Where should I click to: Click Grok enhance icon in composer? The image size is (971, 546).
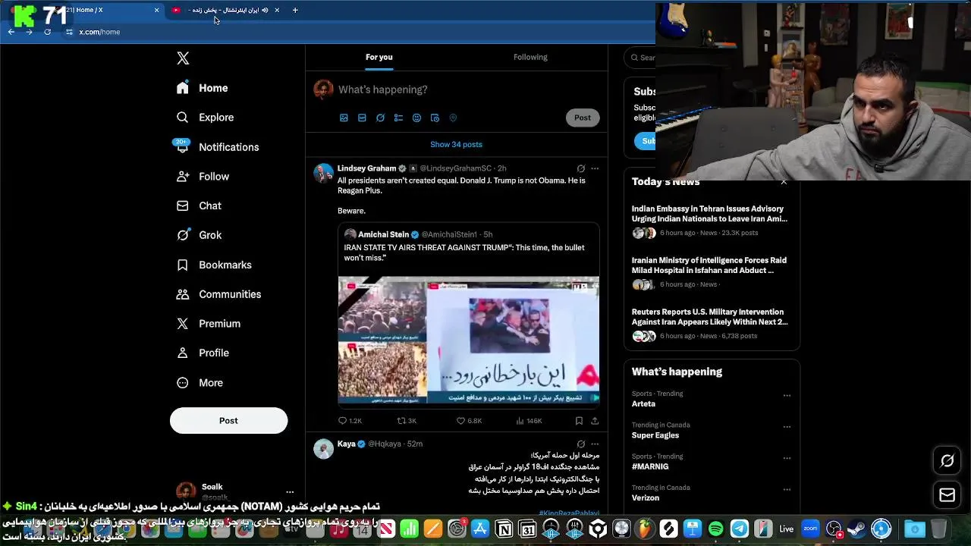(380, 118)
